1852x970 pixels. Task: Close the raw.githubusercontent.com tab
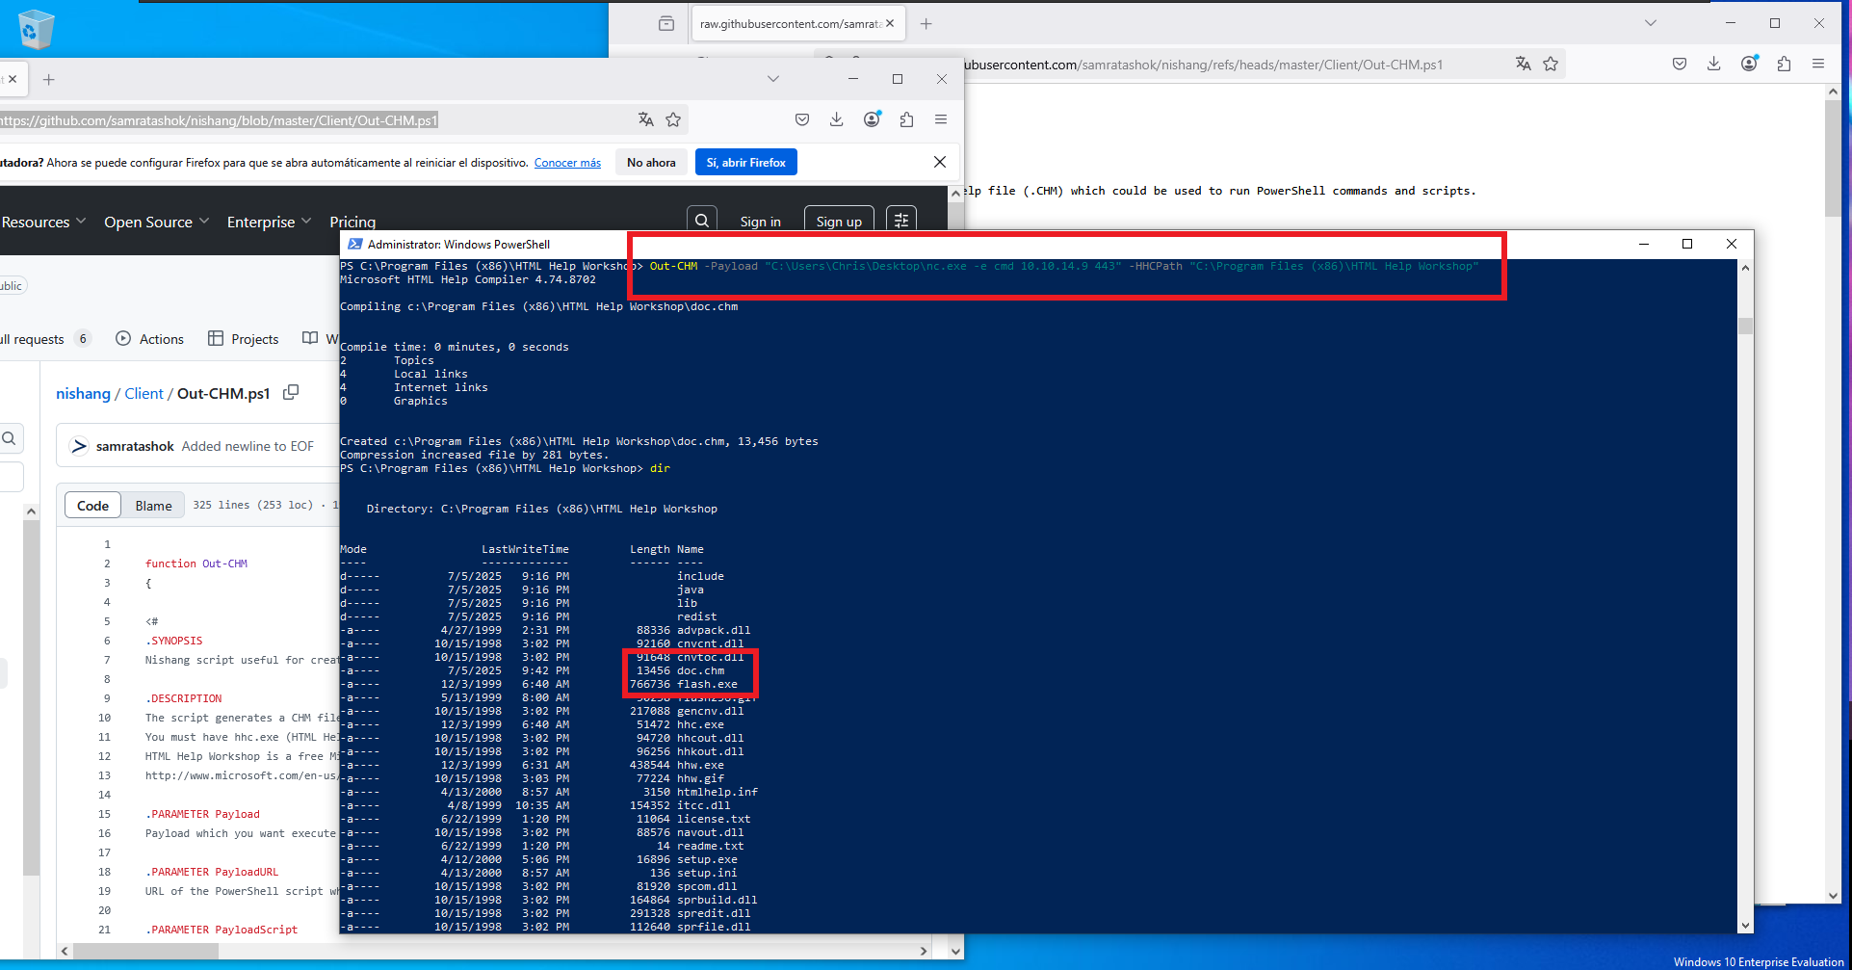890,24
